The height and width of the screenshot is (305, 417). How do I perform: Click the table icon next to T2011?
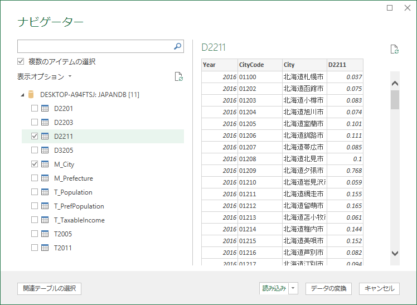click(x=45, y=248)
